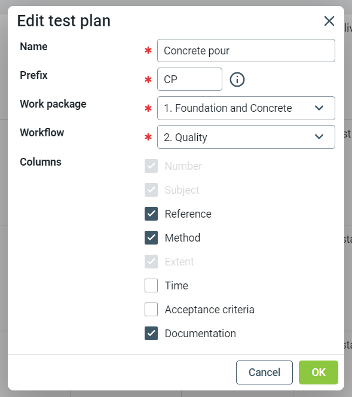Click the disabled Extent checkbox
This screenshot has width=352, height=397.
[x=151, y=261]
